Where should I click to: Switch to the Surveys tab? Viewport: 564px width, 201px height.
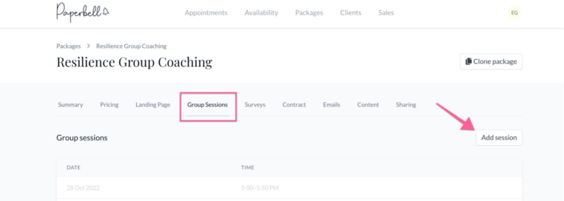[x=255, y=105]
